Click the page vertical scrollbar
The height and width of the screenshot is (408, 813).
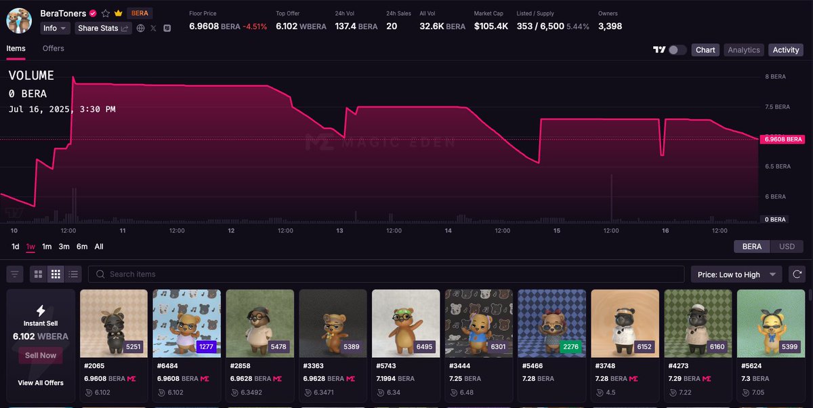coord(810,294)
